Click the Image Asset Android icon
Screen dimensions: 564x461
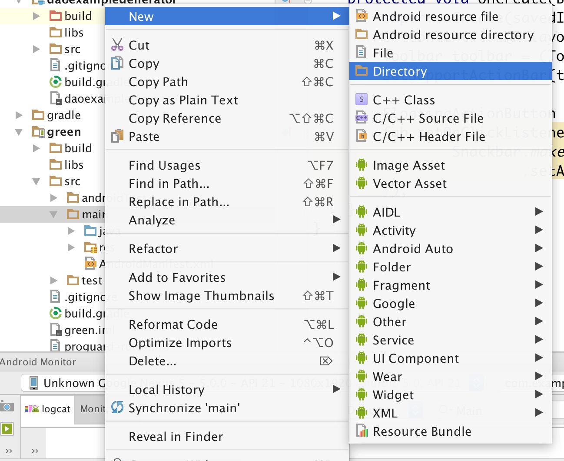coord(362,165)
